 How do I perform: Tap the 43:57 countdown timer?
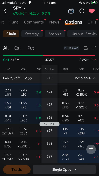49,60
